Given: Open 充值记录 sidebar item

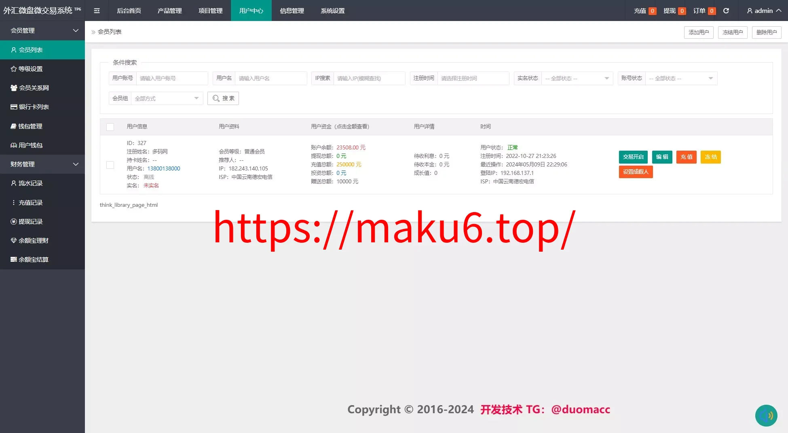Looking at the screenshot, I should [42, 202].
